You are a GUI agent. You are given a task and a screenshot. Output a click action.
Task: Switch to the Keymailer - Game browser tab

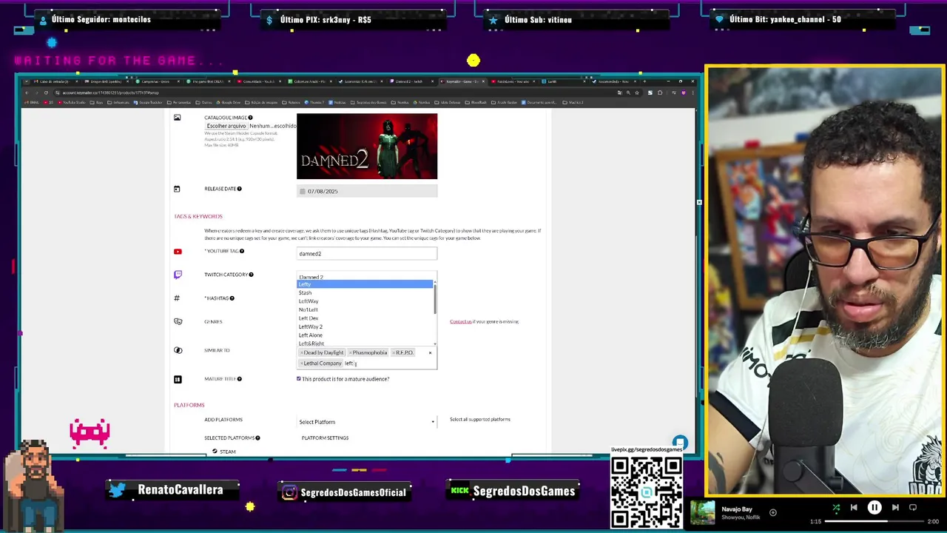[x=463, y=81]
